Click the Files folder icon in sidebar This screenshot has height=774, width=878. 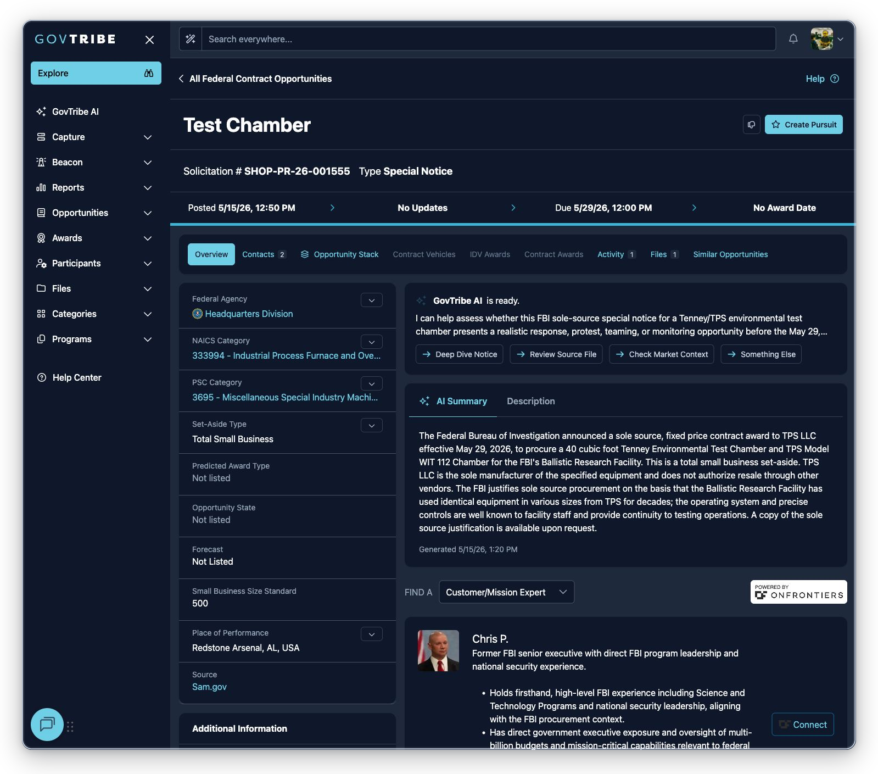[41, 288]
